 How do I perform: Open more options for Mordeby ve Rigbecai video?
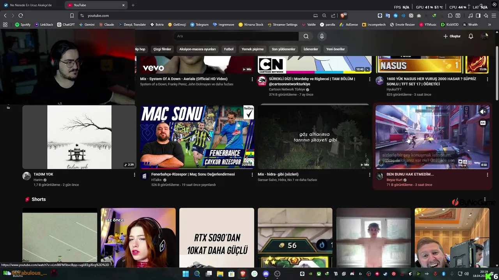pos(370,79)
